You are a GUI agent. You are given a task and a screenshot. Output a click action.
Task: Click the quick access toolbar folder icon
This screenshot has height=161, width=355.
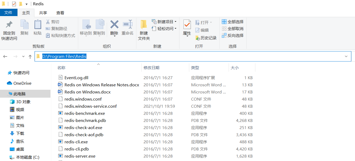(20, 4)
